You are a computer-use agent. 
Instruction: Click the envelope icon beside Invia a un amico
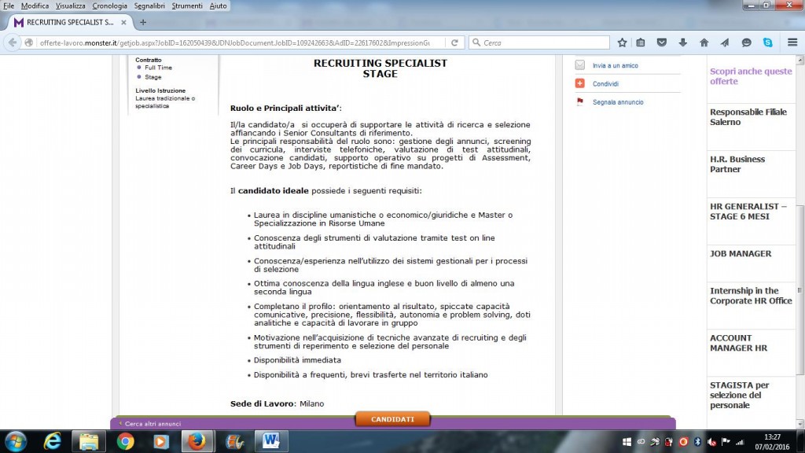tap(579, 65)
